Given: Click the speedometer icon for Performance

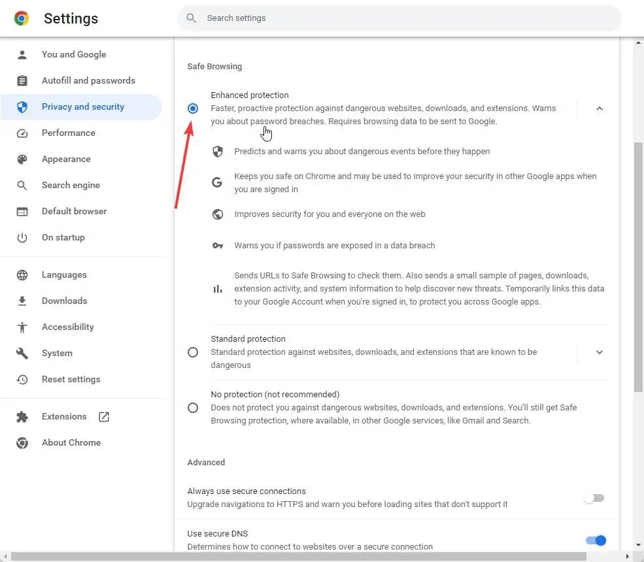Looking at the screenshot, I should tap(22, 133).
